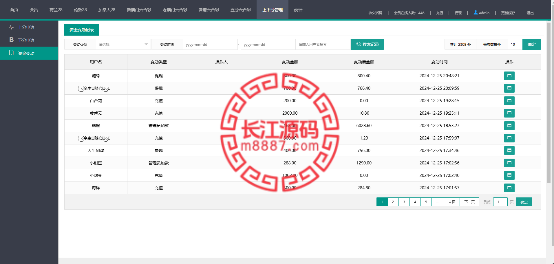Open the 伦敦28 menu
Viewport: 554px width, 264px height.
pyautogui.click(x=80, y=10)
